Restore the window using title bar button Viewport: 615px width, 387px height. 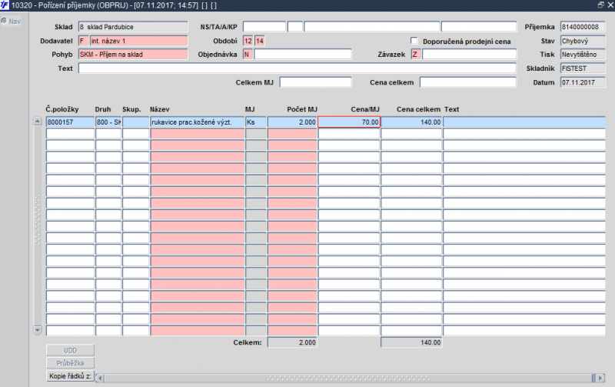click(601, 5)
